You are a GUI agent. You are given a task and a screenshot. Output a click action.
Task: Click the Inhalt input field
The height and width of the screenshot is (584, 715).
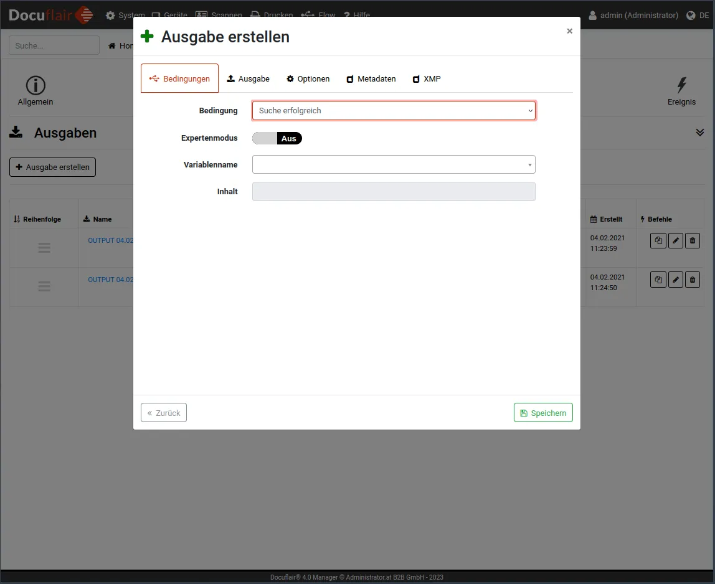click(394, 192)
